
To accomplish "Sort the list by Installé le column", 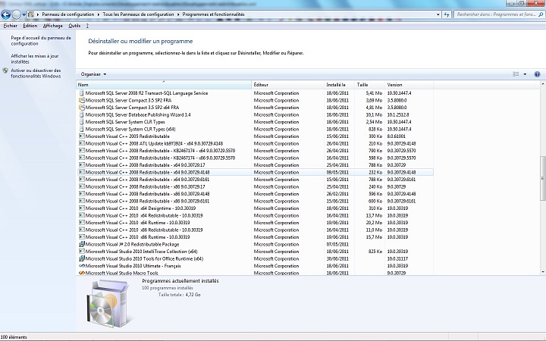I will pyautogui.click(x=336, y=84).
